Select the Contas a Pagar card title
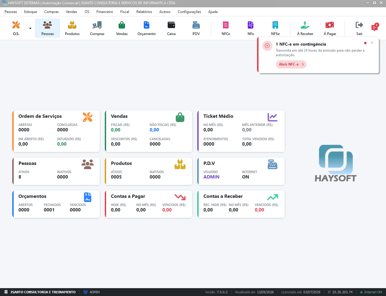The height and width of the screenshot is (296, 386). 128,196
